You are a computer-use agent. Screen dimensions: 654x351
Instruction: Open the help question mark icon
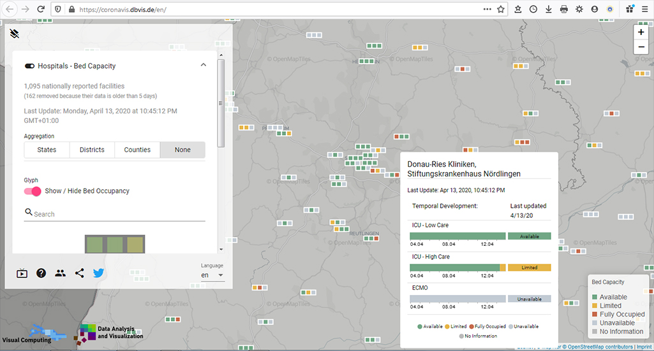tap(41, 273)
